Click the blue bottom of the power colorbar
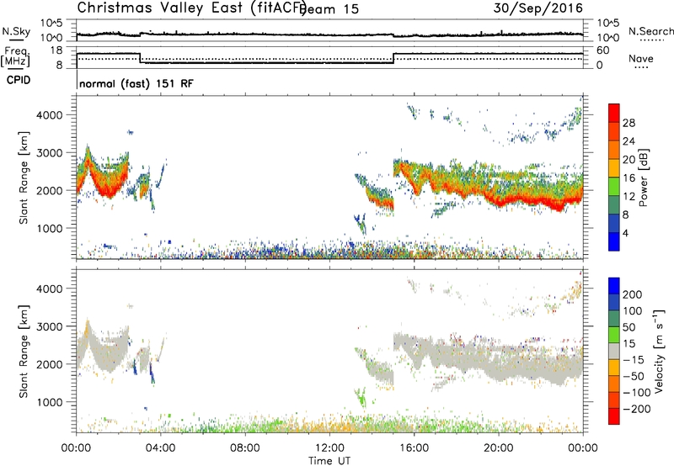The width and height of the screenshot is (674, 466). (x=614, y=241)
